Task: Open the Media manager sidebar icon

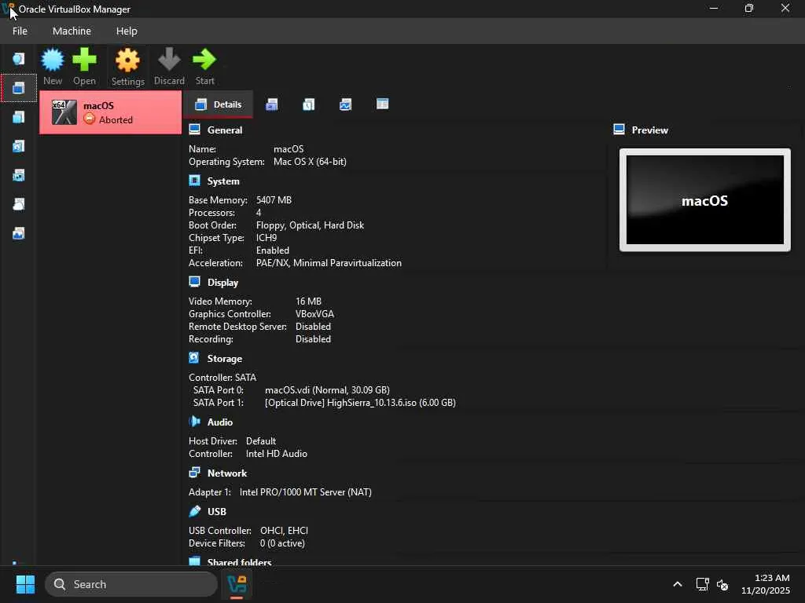Action: [19, 147]
